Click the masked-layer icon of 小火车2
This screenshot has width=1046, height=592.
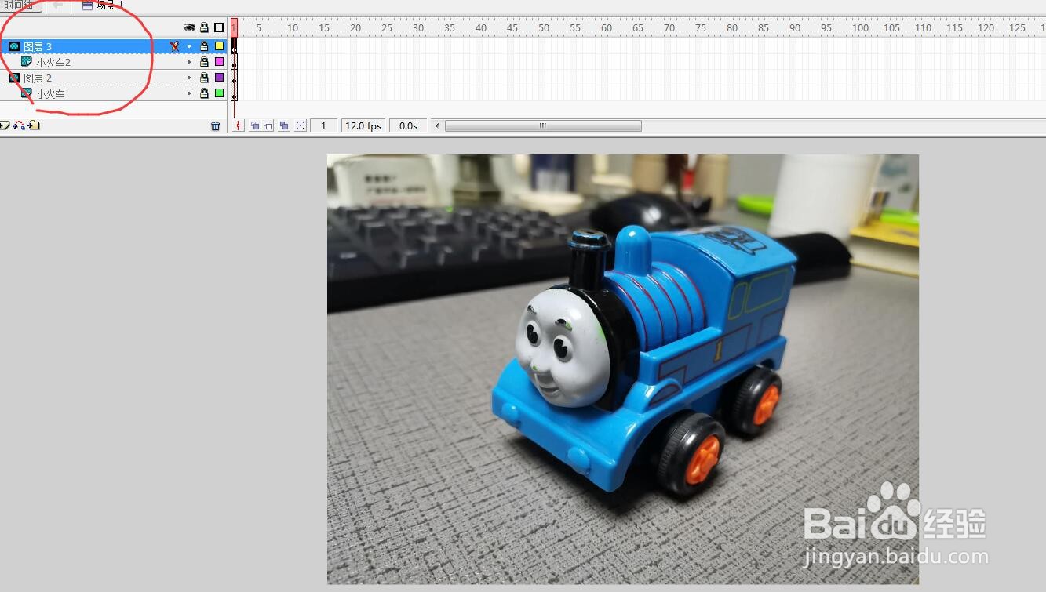click(27, 62)
